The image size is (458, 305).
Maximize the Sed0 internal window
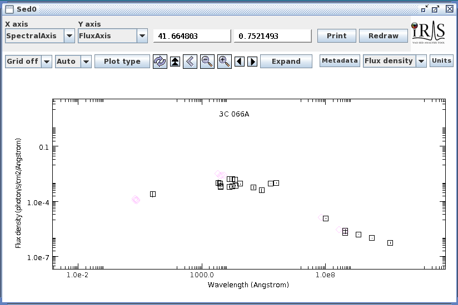coord(436,9)
